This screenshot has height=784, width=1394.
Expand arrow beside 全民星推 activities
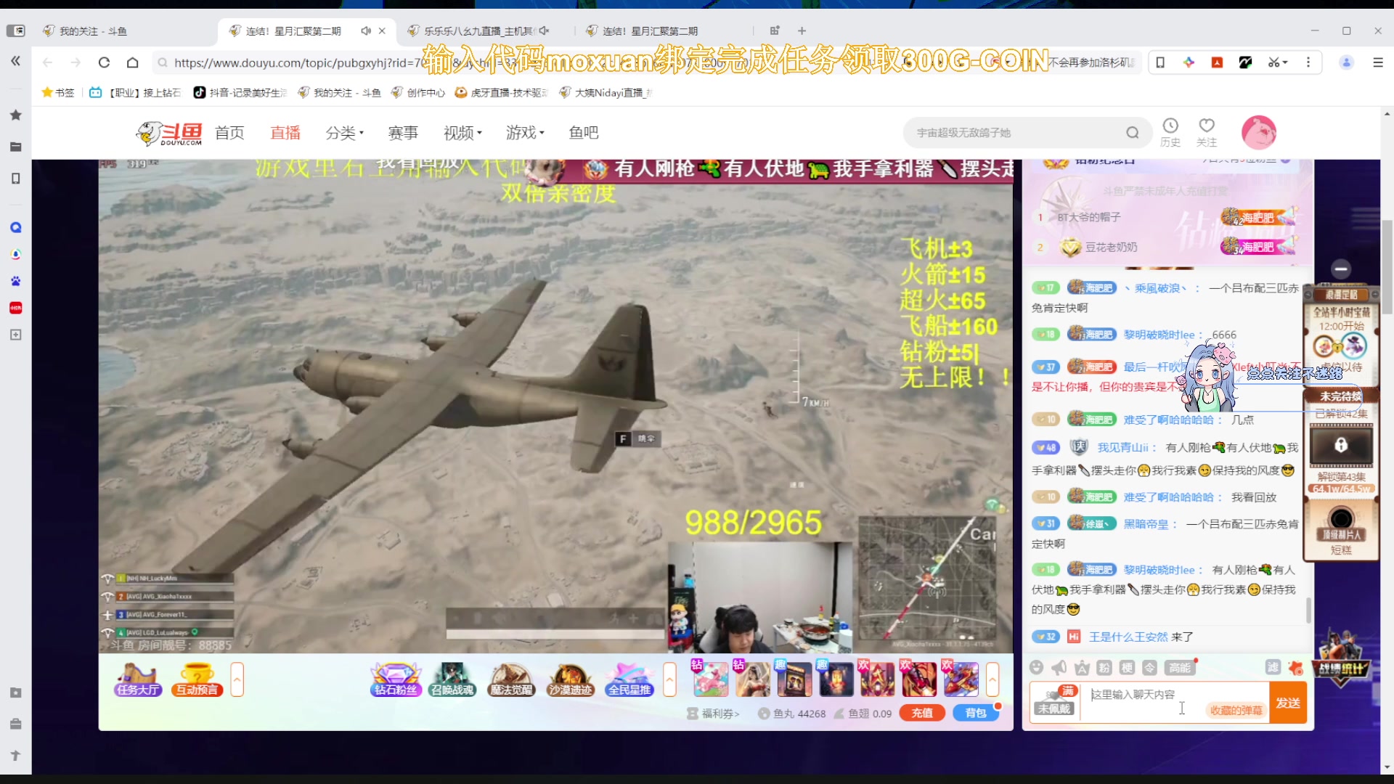[x=669, y=679]
